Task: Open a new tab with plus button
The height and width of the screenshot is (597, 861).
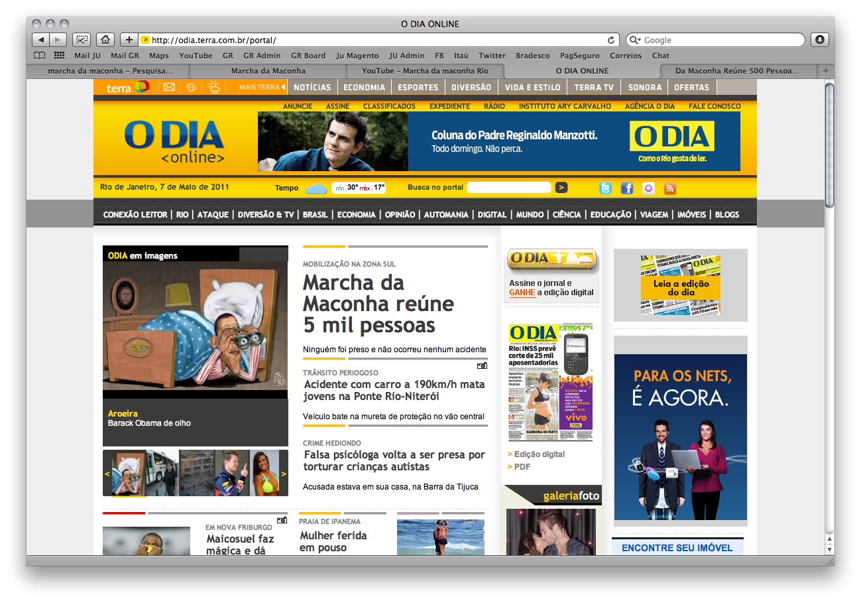Action: [825, 71]
